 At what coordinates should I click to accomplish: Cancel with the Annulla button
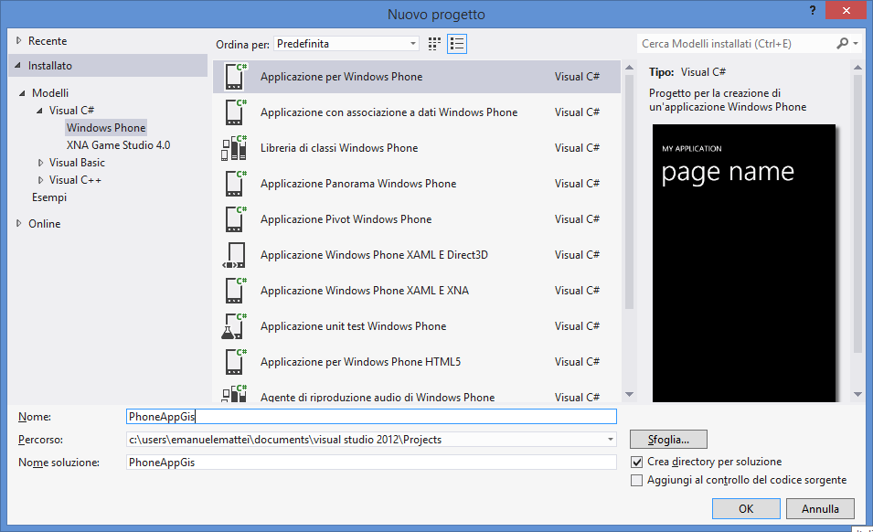pyautogui.click(x=820, y=508)
